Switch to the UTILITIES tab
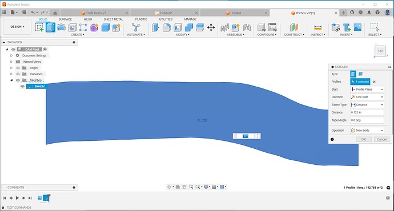 (166, 19)
